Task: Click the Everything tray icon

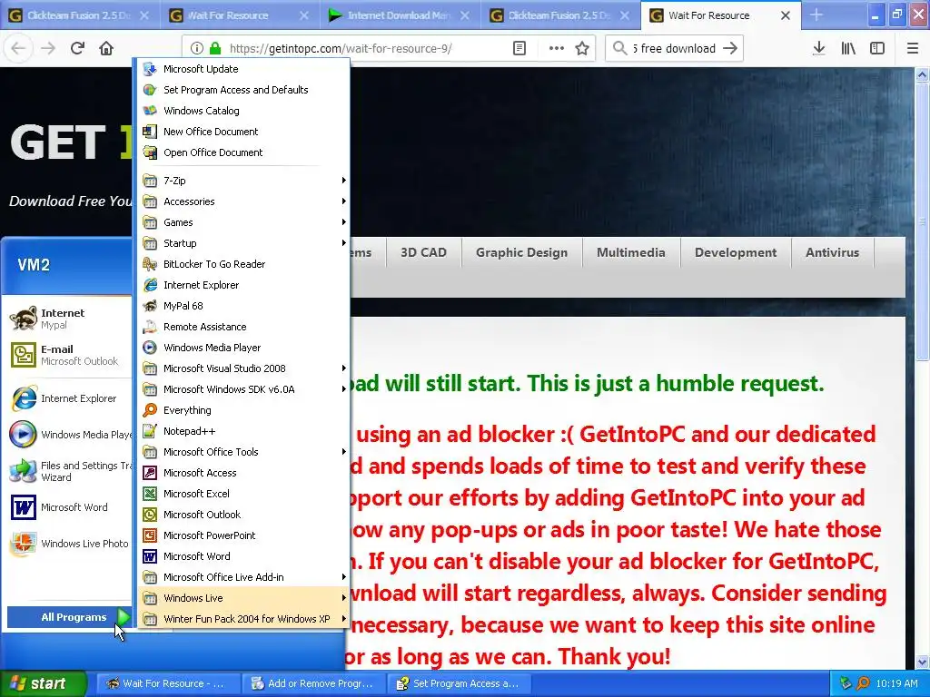Action: 863,683
